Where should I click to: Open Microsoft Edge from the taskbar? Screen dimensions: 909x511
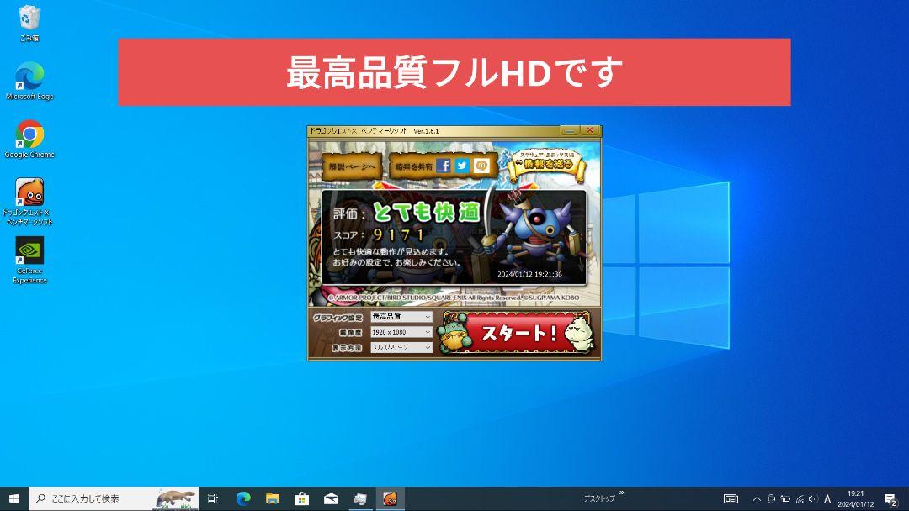tap(243, 498)
